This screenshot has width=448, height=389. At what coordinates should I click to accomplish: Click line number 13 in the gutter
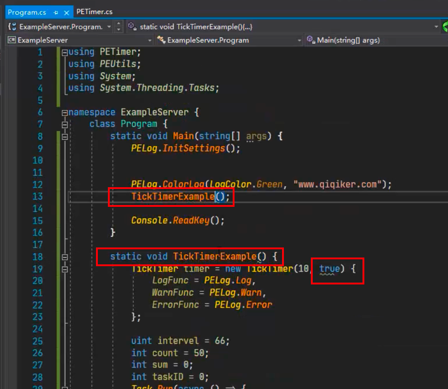tap(37, 197)
